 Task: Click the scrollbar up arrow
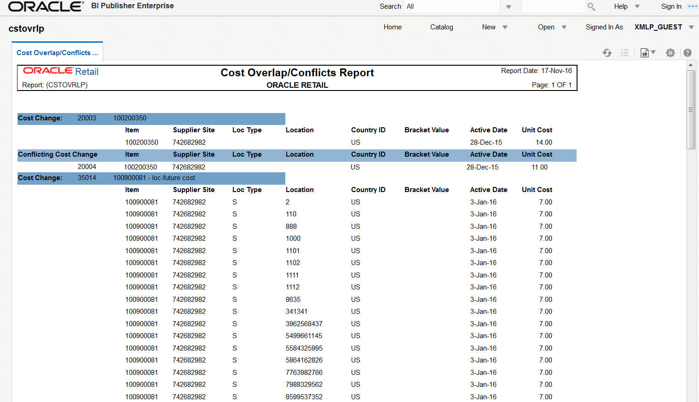click(x=691, y=65)
